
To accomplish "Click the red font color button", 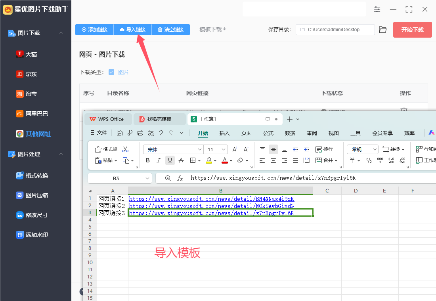I will coord(225,160).
